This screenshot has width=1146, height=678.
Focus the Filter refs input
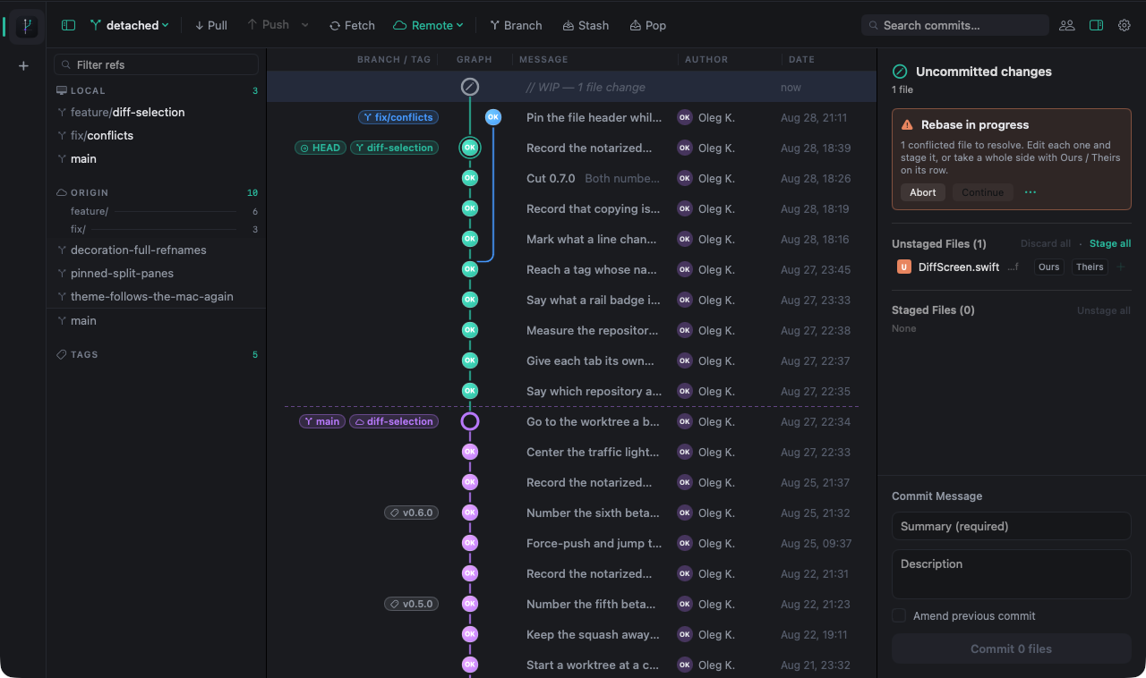[156, 64]
